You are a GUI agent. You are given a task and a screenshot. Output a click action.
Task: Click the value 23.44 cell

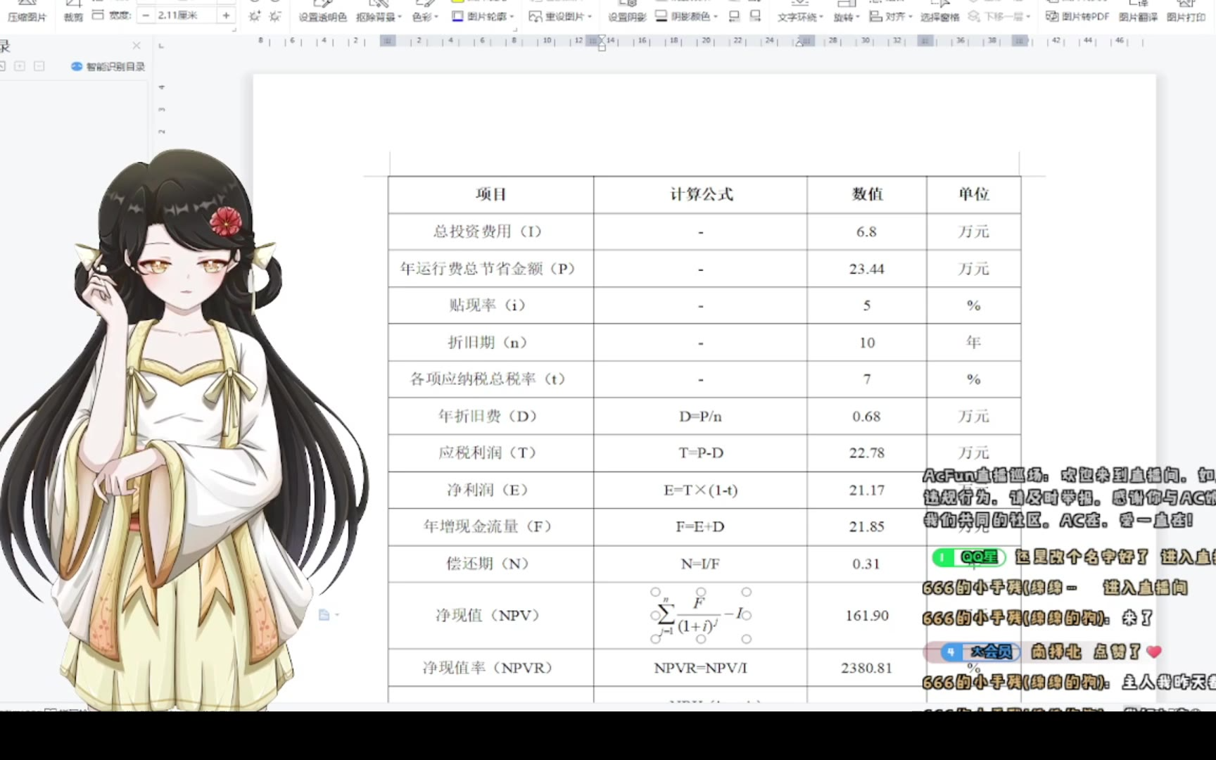(x=867, y=269)
